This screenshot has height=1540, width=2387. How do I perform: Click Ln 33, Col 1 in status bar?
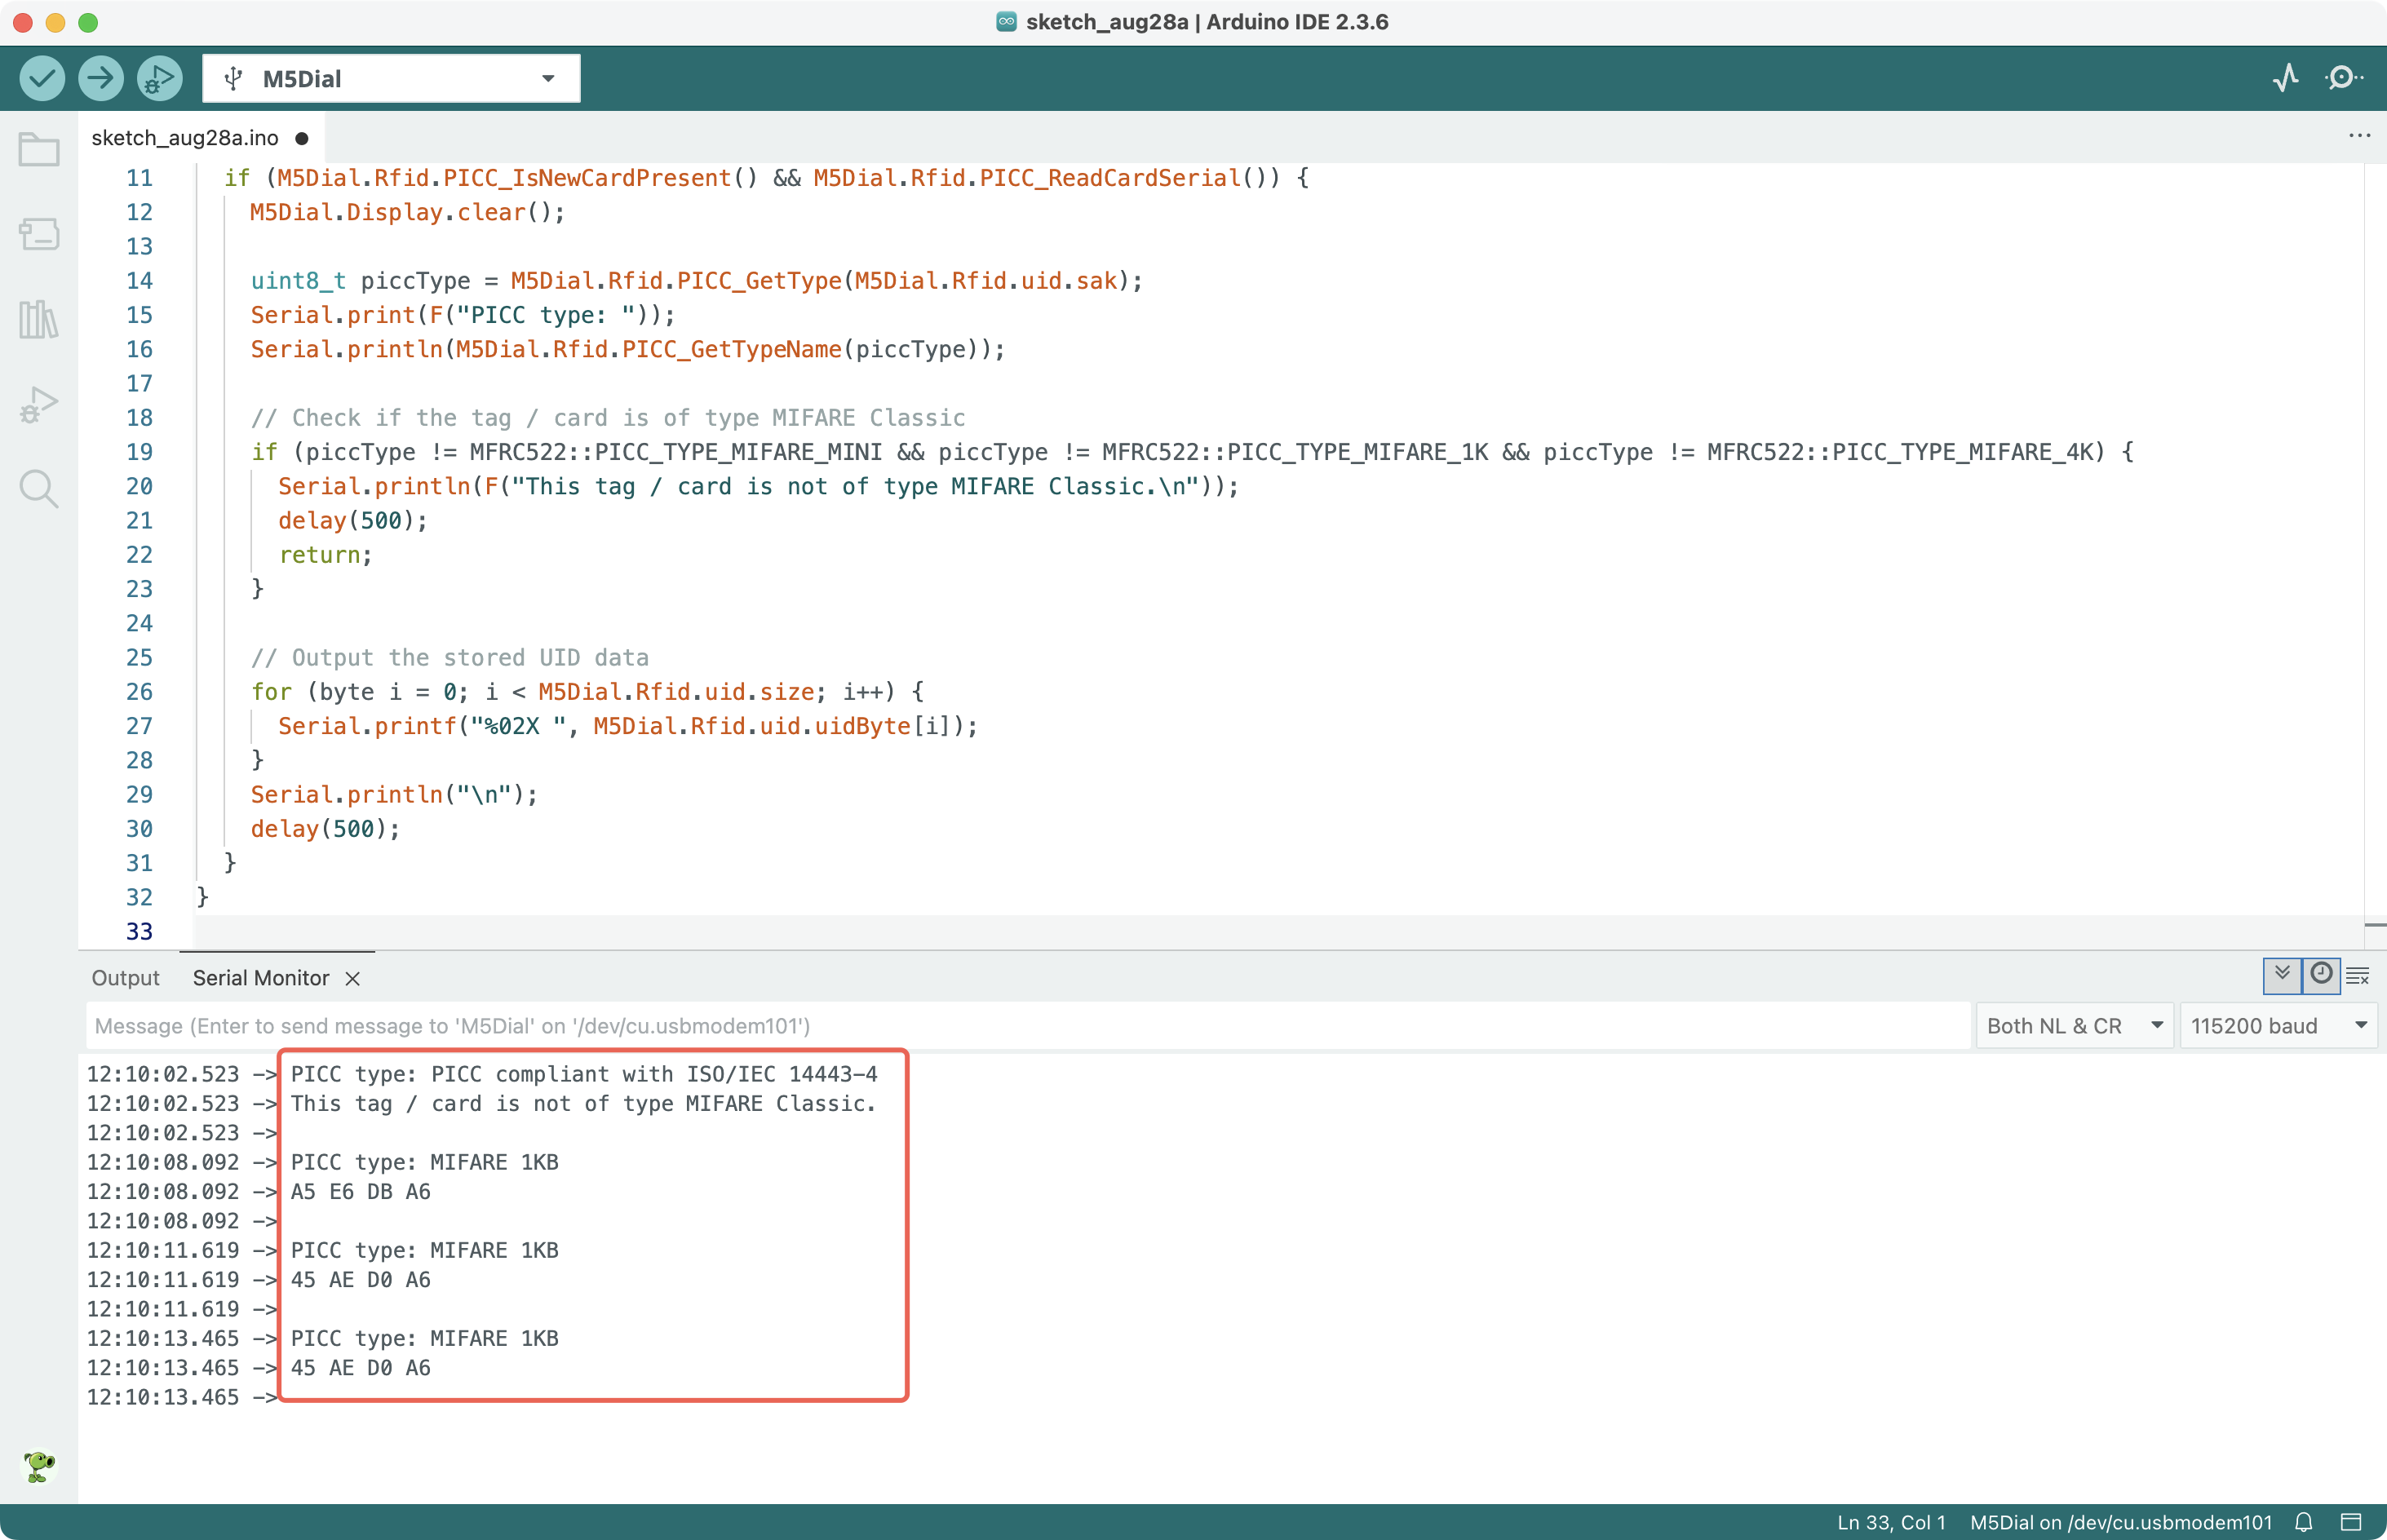pos(1891,1522)
